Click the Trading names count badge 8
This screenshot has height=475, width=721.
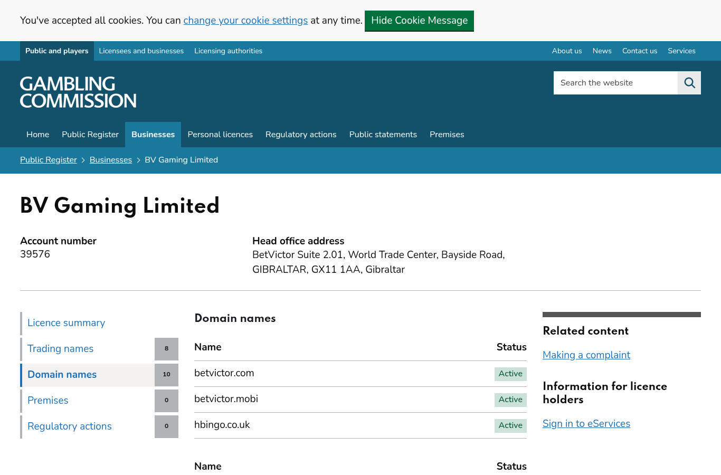click(166, 349)
